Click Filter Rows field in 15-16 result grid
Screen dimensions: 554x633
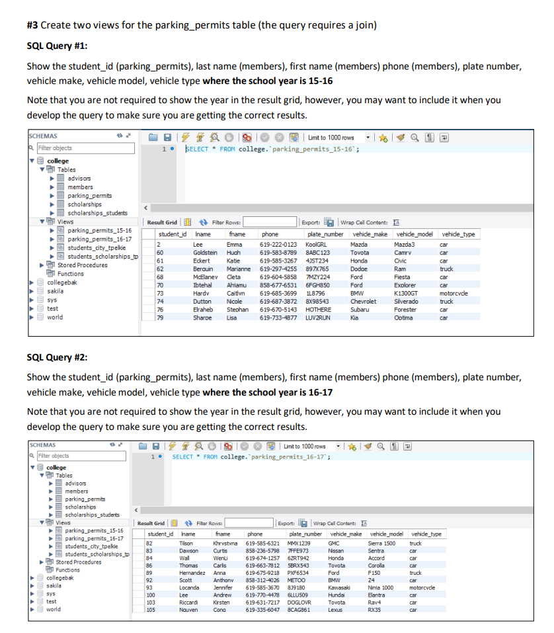pyautogui.click(x=270, y=222)
